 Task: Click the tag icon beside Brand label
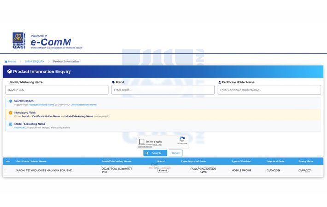point(113,82)
